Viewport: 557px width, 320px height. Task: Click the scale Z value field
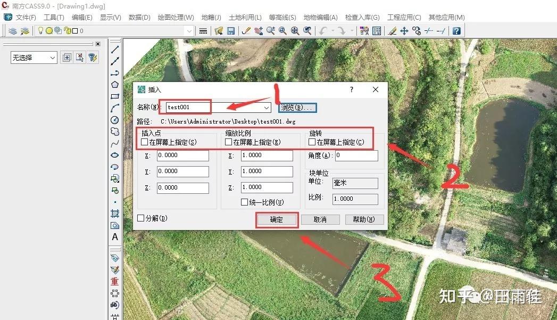(x=267, y=187)
